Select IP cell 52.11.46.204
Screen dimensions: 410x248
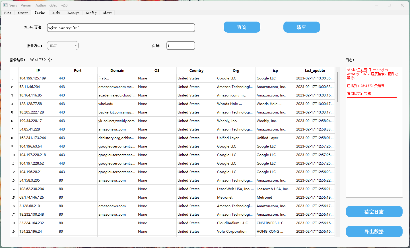38,87
